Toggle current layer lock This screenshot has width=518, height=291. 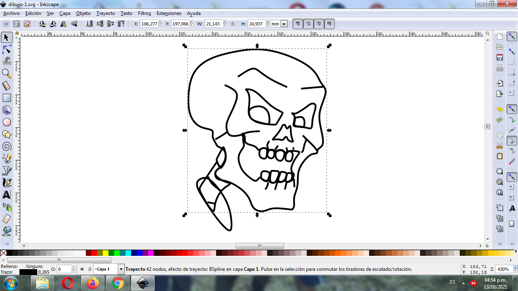tap(89, 269)
